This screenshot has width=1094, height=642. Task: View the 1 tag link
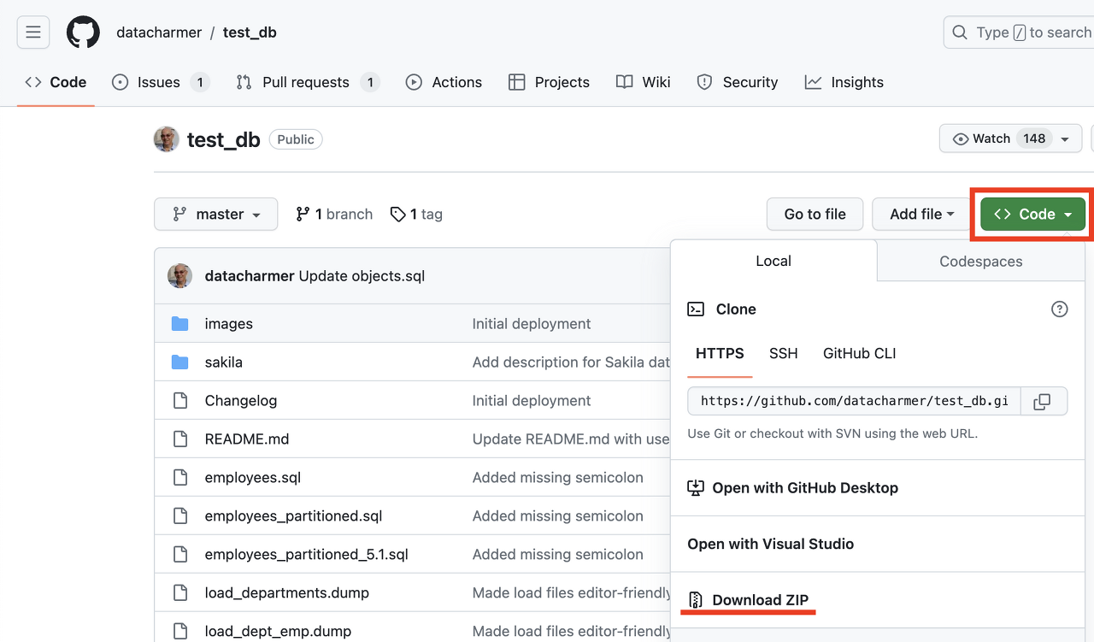click(x=416, y=214)
